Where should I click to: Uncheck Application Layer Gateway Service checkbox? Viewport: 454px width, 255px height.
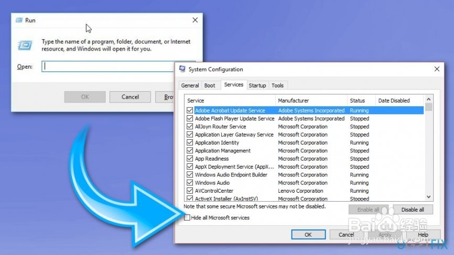pyautogui.click(x=190, y=135)
